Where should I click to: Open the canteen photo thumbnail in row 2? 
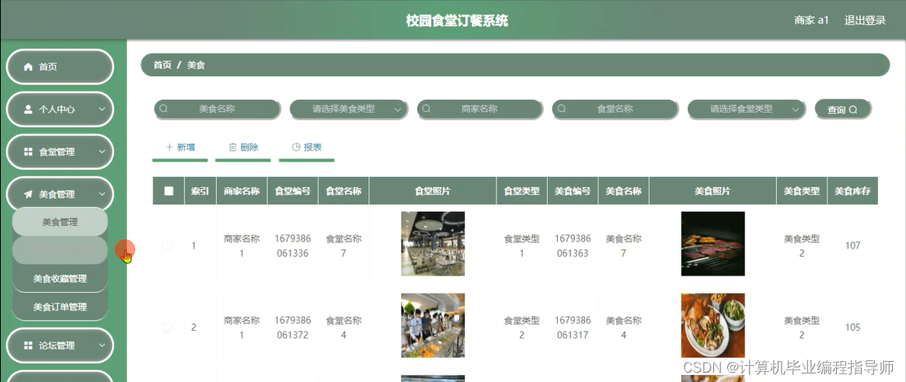point(433,325)
